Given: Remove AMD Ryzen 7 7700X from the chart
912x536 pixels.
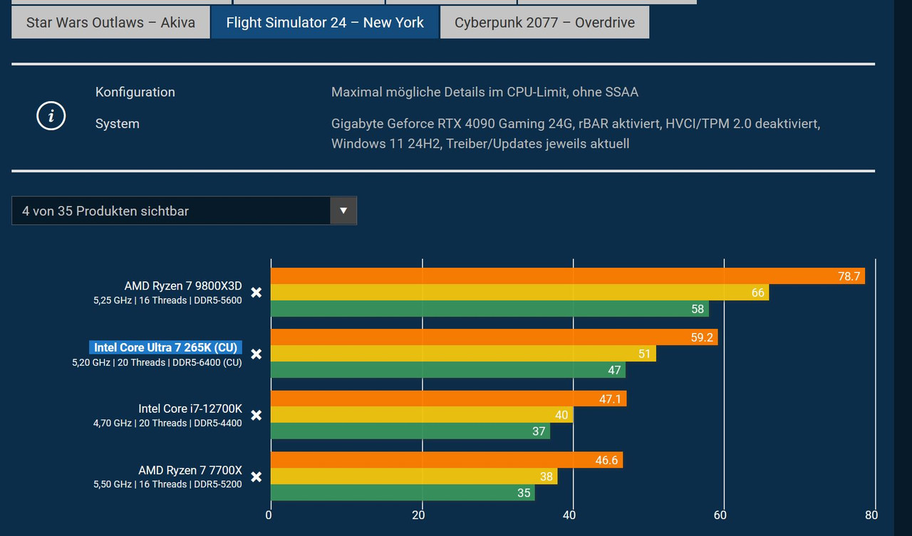Looking at the screenshot, I should (x=256, y=477).
